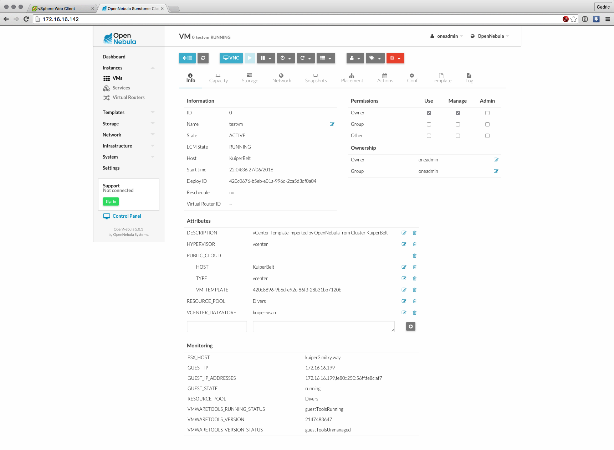Open the power-off dropdown menu
Viewport: 614px width, 450px height.
pyautogui.click(x=286, y=58)
